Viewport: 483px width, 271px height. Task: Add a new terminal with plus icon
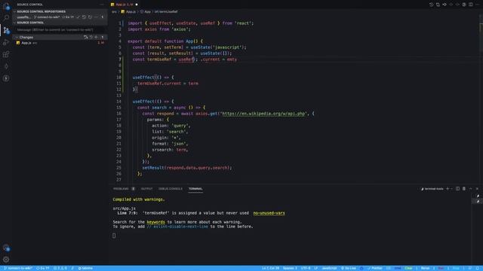point(448,189)
